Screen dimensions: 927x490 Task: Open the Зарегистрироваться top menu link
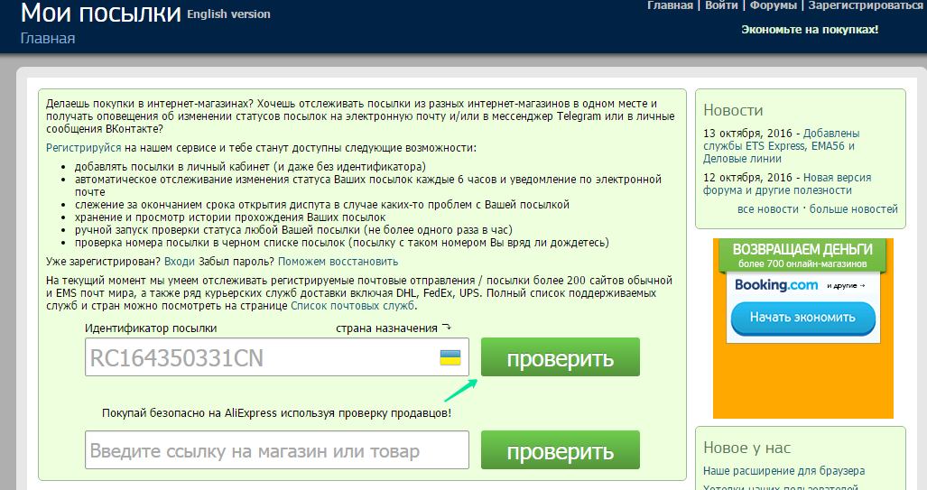point(866,5)
